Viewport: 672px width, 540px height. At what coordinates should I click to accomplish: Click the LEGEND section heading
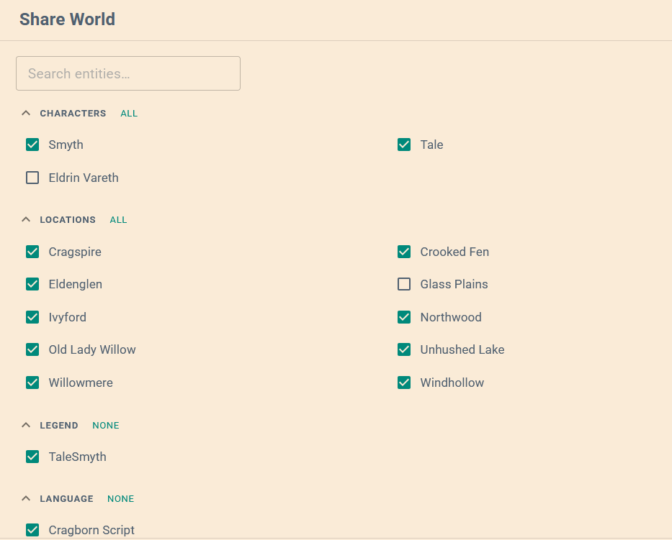59,426
